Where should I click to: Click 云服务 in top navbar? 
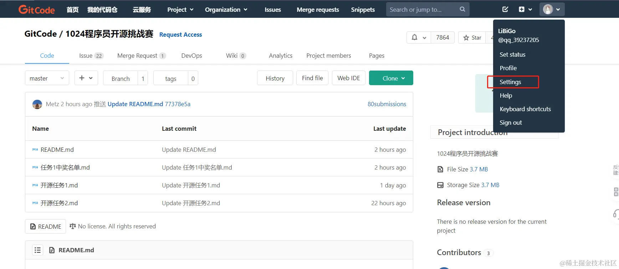[142, 10]
